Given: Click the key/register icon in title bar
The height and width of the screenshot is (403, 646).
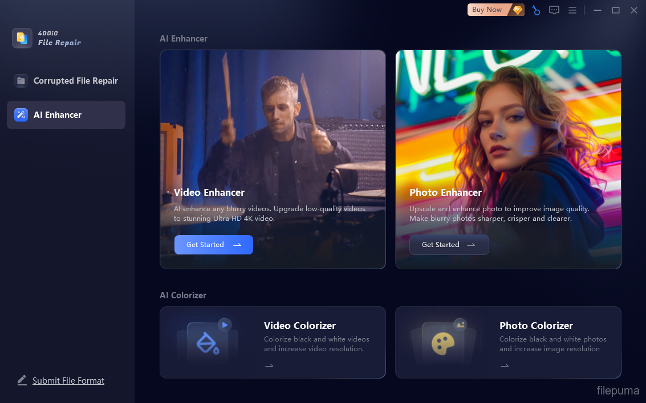Looking at the screenshot, I should pyautogui.click(x=536, y=10).
